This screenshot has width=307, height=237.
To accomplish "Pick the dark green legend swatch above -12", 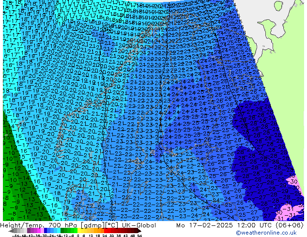I will [x=62, y=231].
